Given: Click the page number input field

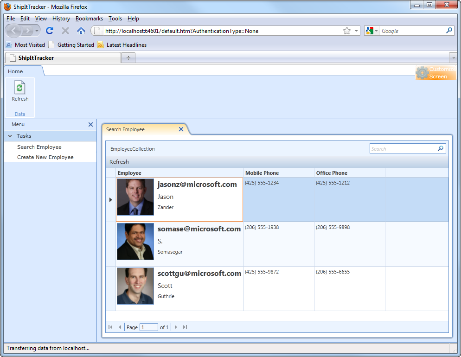Looking at the screenshot, I should (149, 327).
